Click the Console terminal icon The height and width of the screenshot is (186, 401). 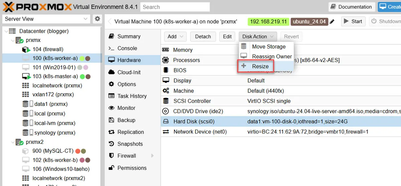click(x=112, y=48)
